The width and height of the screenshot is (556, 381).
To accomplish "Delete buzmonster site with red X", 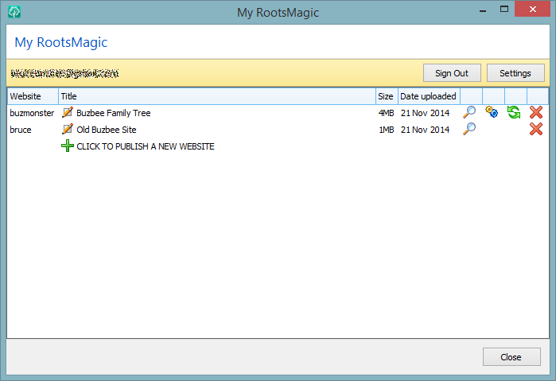I will (536, 112).
